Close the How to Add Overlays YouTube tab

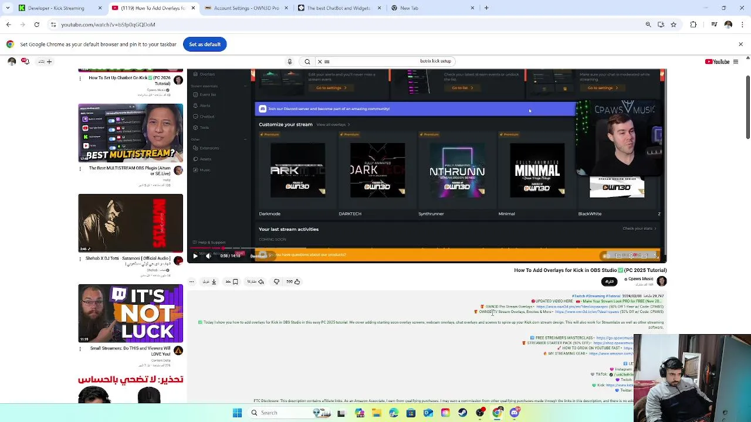(193, 8)
